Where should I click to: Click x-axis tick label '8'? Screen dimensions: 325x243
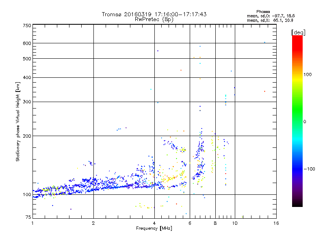(x=215, y=223)
